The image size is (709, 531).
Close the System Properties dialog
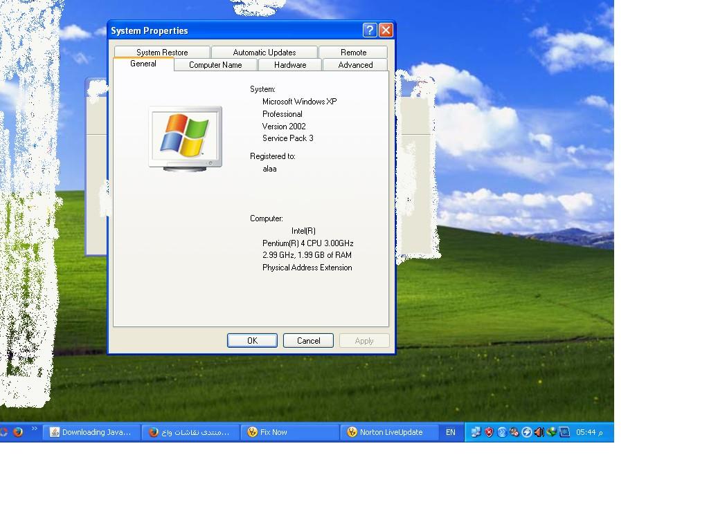[x=386, y=30]
